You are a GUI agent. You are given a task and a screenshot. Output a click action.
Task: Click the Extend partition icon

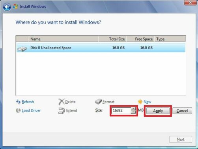[62, 110]
